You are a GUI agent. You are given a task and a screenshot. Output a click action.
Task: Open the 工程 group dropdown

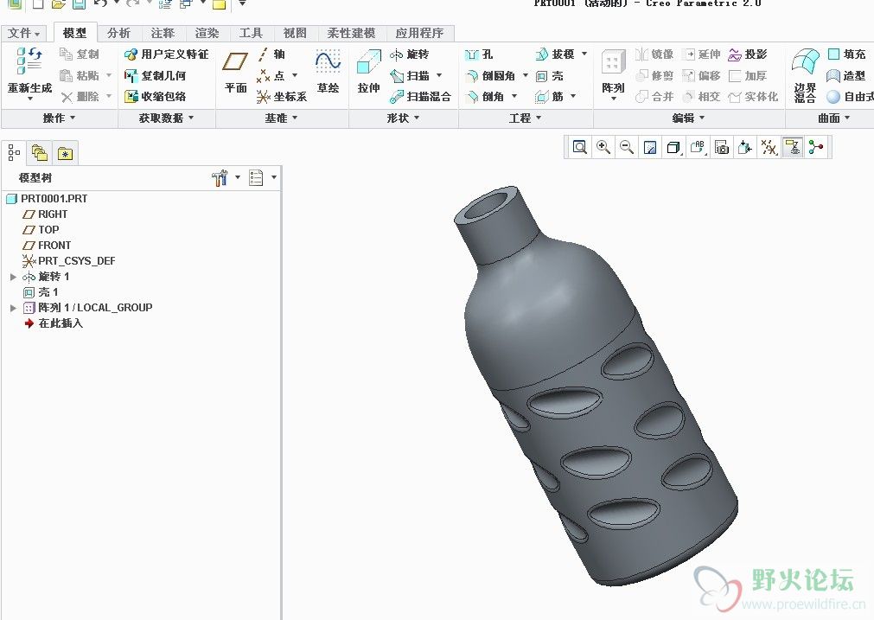[x=525, y=118]
